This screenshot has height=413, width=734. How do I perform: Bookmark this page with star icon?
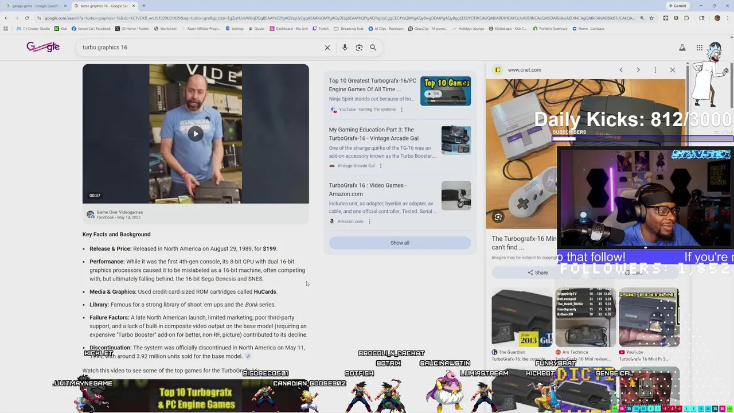point(651,18)
